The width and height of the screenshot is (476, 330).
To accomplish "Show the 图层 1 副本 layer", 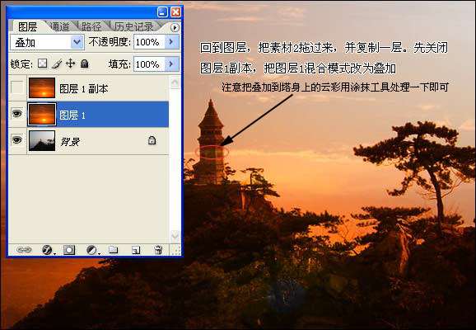I will click(x=17, y=88).
